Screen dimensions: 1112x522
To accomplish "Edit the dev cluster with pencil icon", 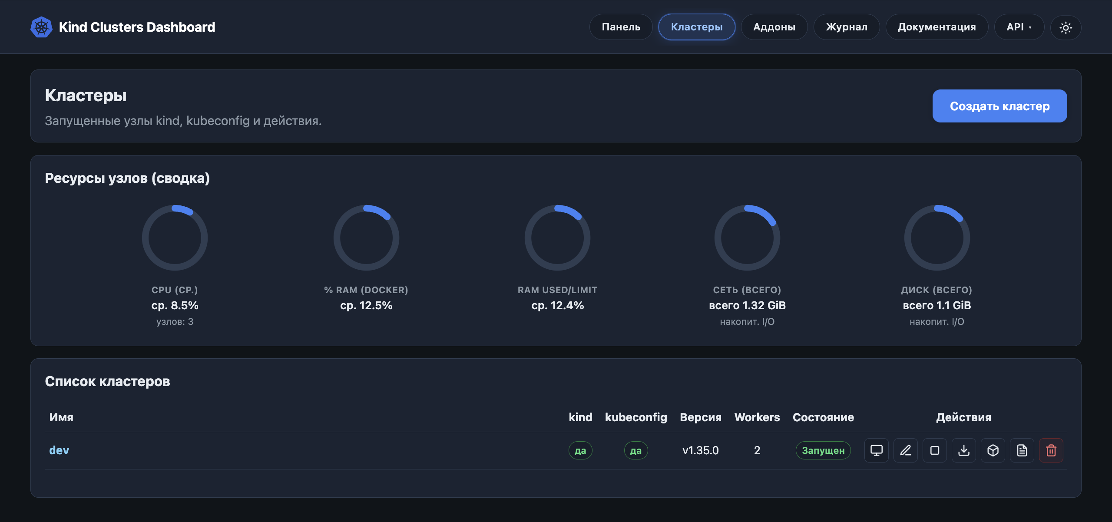I will tap(906, 450).
